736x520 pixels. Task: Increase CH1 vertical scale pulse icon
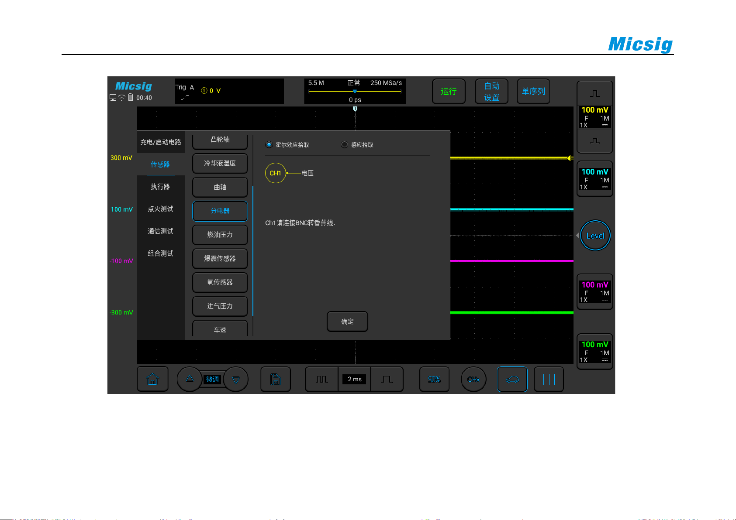tap(595, 93)
